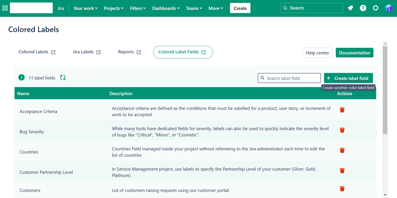Delete the Customers label field
This screenshot has height=198, width=397.
click(x=342, y=188)
